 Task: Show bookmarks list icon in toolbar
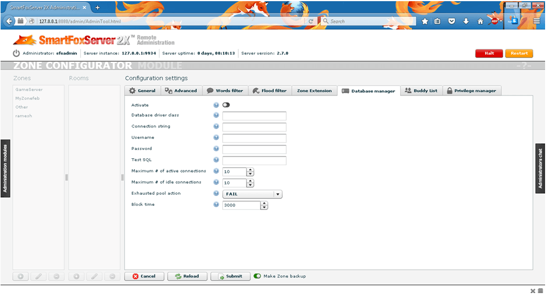coord(437,22)
